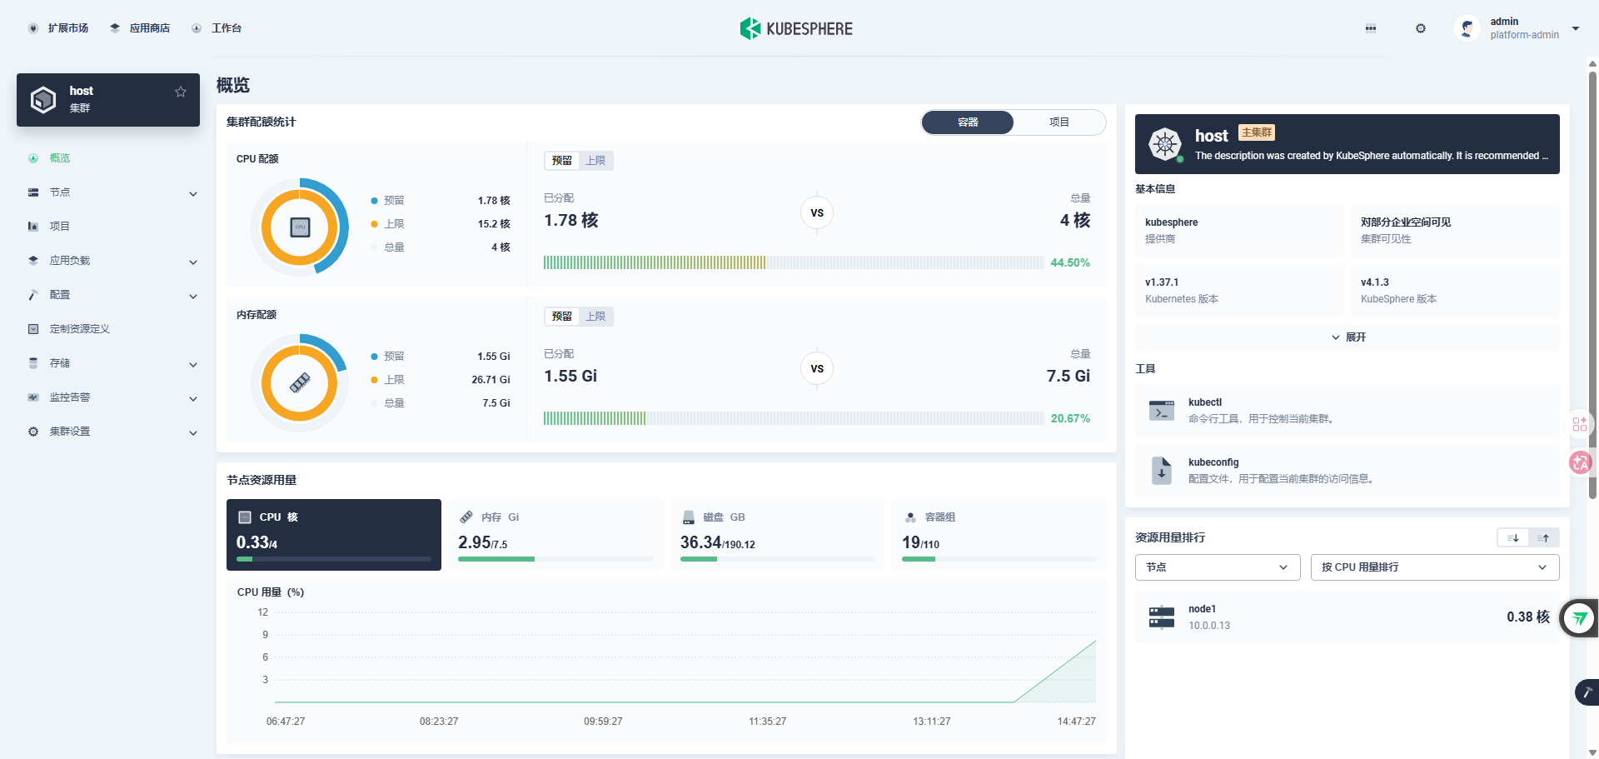Expand the 应用负载 sidebar menu
Image resolution: width=1599 pixels, height=759 pixels.
point(112,261)
